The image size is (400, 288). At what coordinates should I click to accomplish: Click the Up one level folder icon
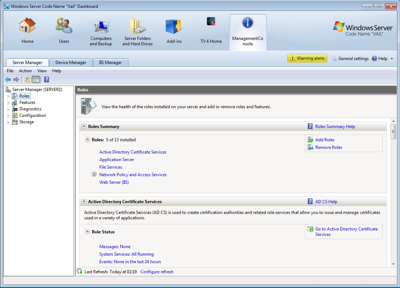pos(27,80)
